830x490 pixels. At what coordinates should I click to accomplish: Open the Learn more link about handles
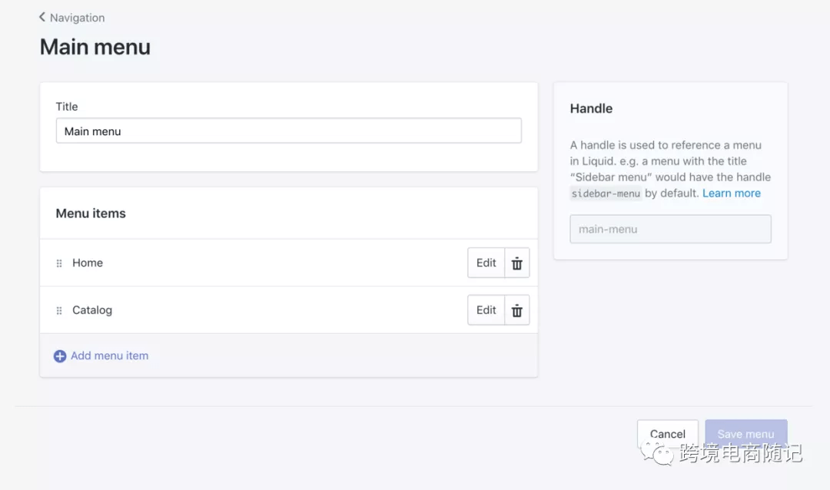[x=731, y=194]
